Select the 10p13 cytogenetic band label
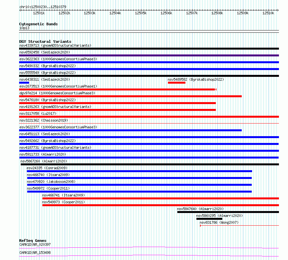 24,28
